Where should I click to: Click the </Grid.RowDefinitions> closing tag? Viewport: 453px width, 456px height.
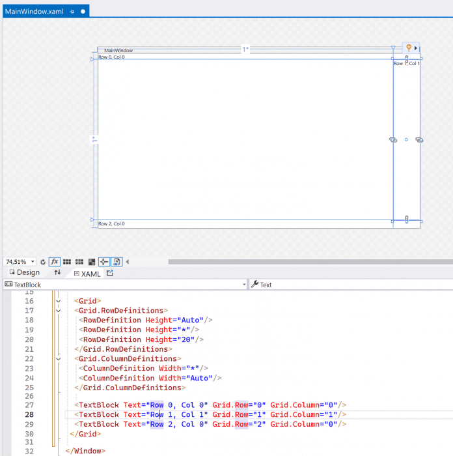[x=123, y=349]
